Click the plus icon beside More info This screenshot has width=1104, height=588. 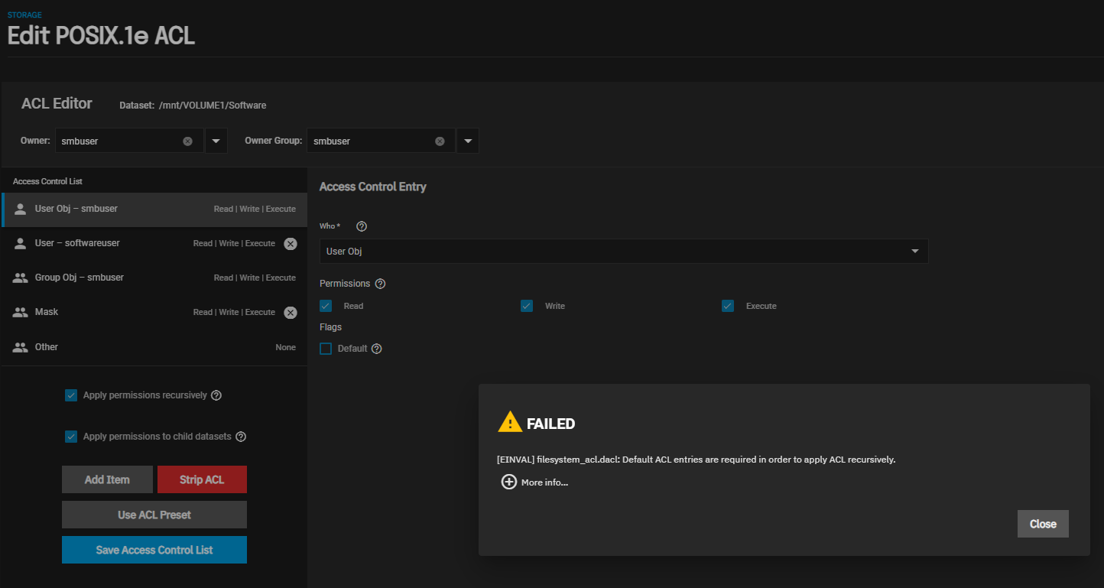pyautogui.click(x=509, y=482)
